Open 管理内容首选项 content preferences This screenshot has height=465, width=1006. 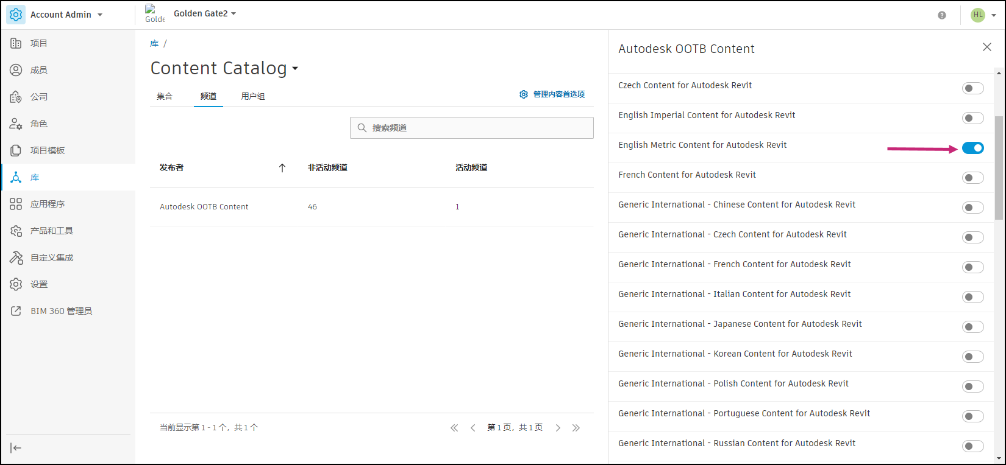pyautogui.click(x=559, y=94)
